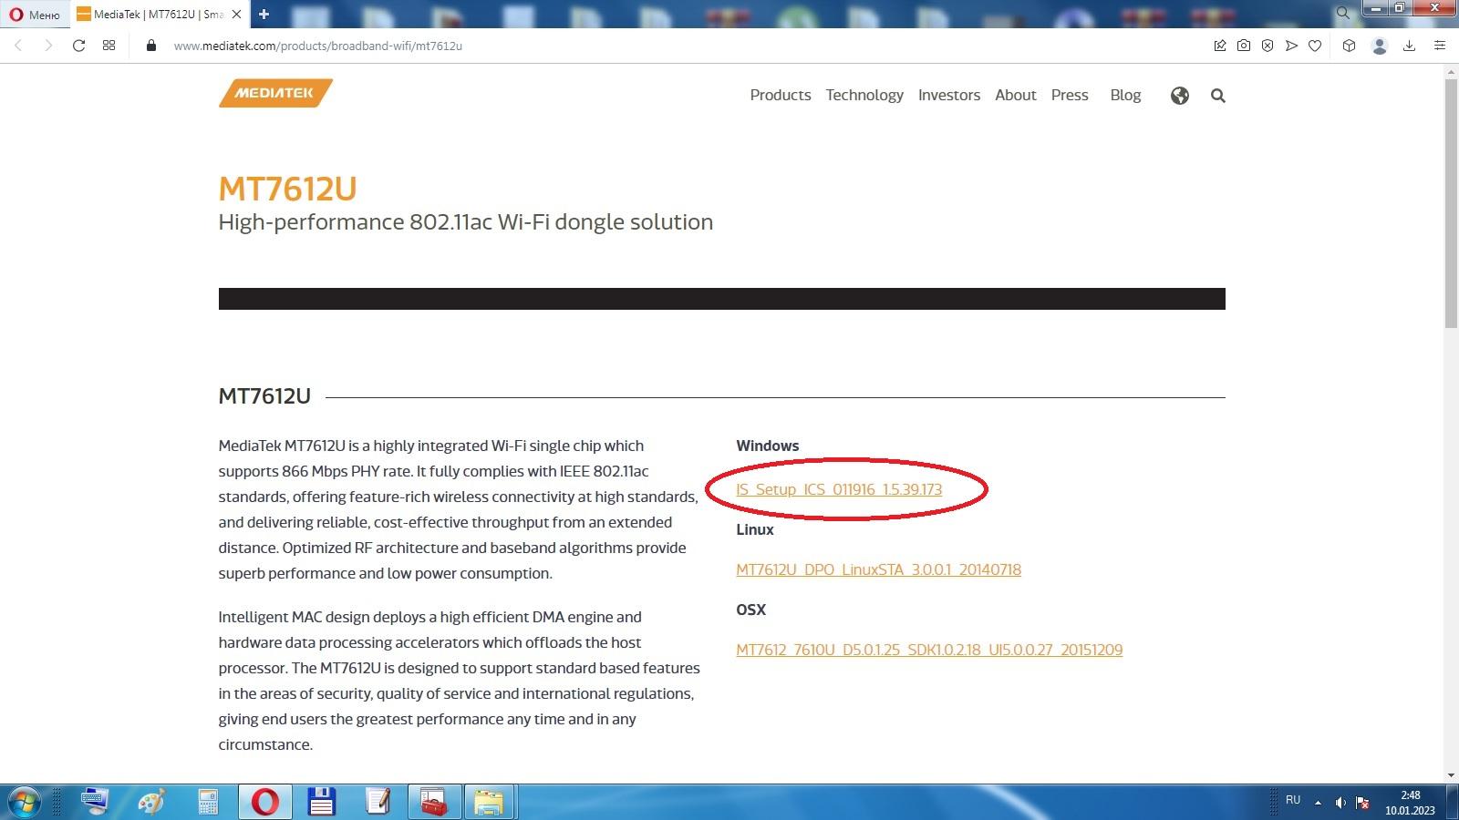The image size is (1459, 820).
Task: Click the OSX heading above the driver link
Action: coord(750,610)
